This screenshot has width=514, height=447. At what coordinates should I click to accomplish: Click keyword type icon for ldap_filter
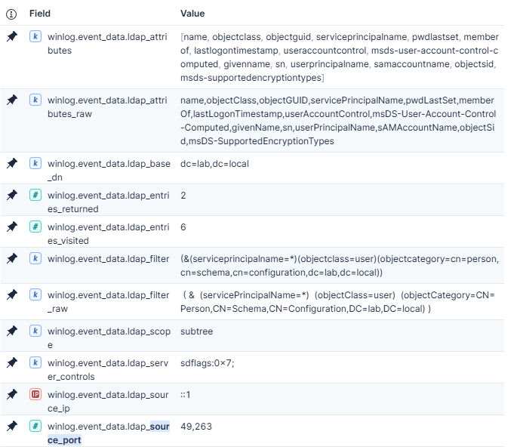pyautogui.click(x=35, y=258)
